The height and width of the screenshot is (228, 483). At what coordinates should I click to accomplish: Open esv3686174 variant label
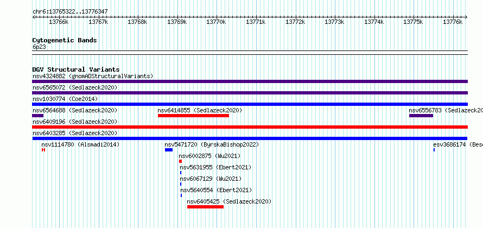coord(458,144)
